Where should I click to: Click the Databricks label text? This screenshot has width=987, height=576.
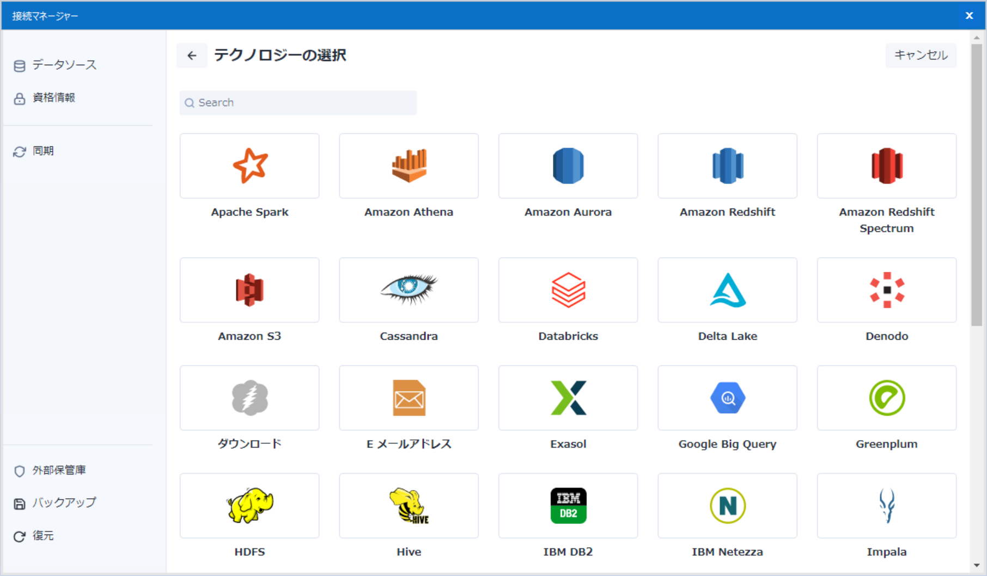point(568,336)
